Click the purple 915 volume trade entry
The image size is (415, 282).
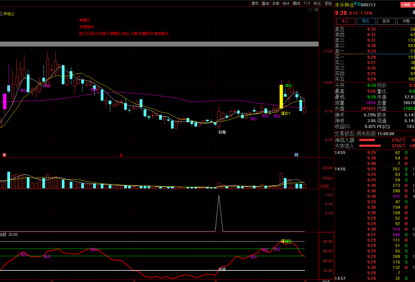(396, 196)
